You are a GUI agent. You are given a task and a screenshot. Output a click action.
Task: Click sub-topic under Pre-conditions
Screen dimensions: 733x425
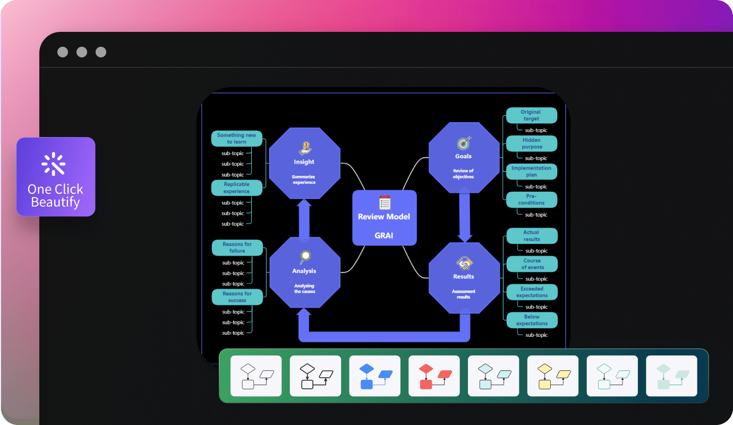coord(536,215)
